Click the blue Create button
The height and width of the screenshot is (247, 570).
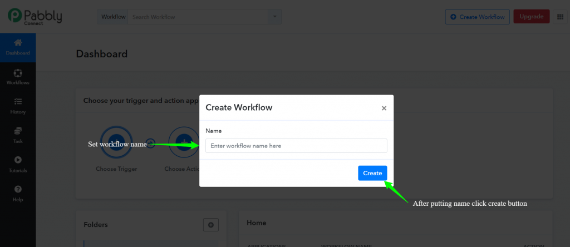click(x=372, y=173)
